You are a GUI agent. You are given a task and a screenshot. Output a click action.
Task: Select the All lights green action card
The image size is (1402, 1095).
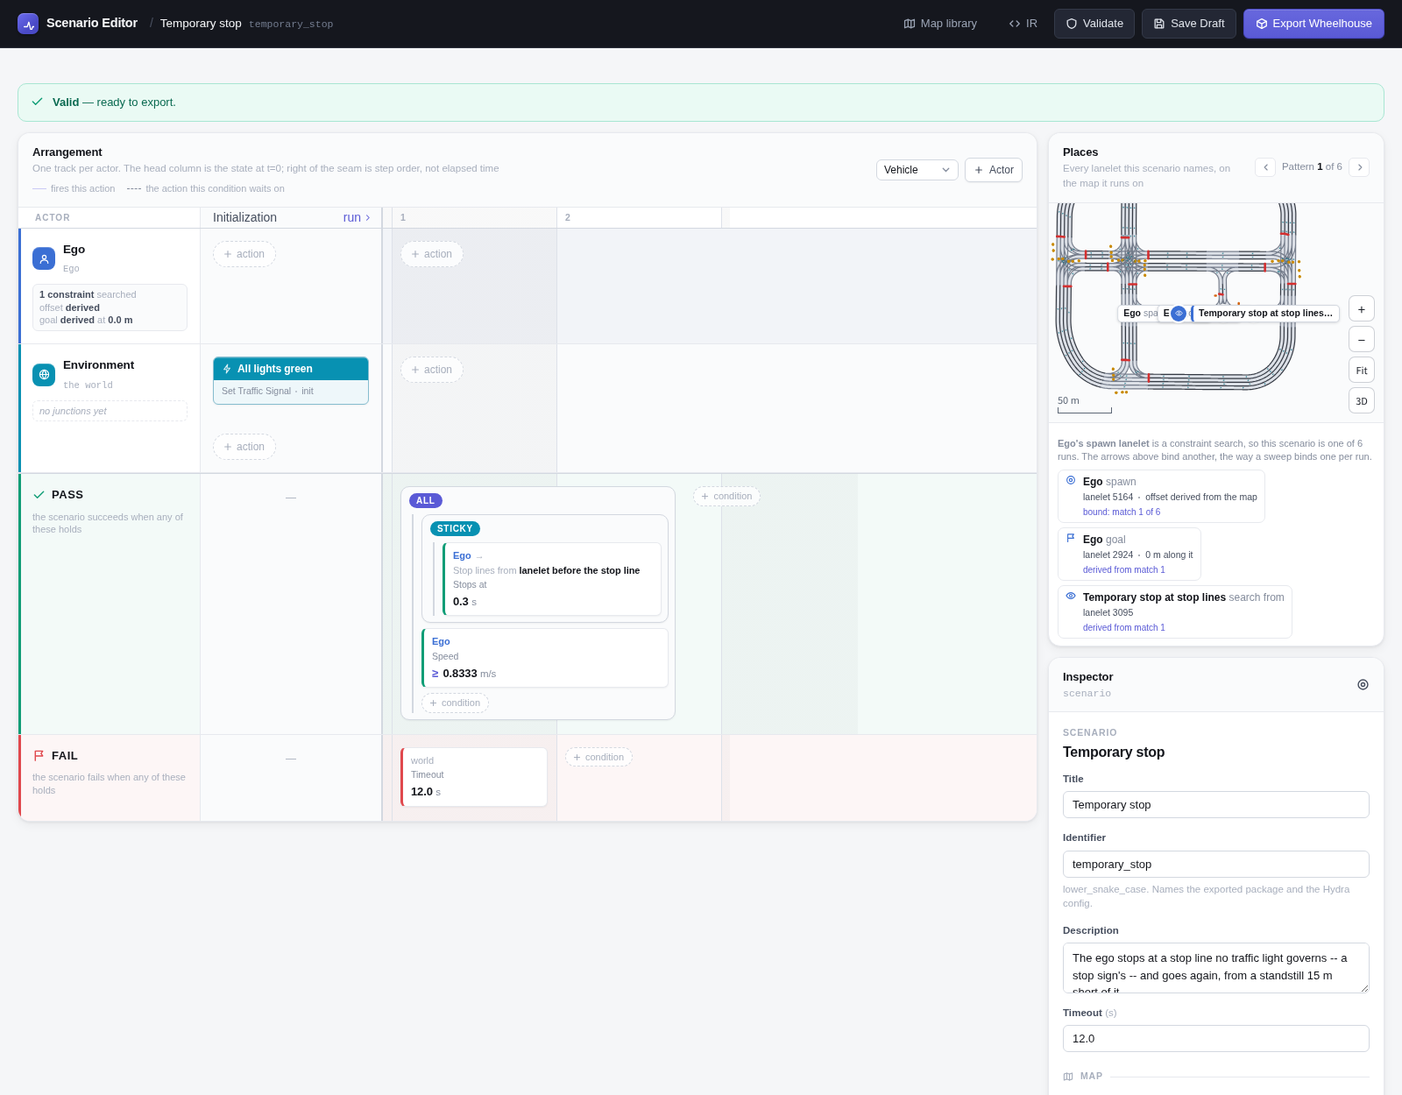[x=291, y=380]
